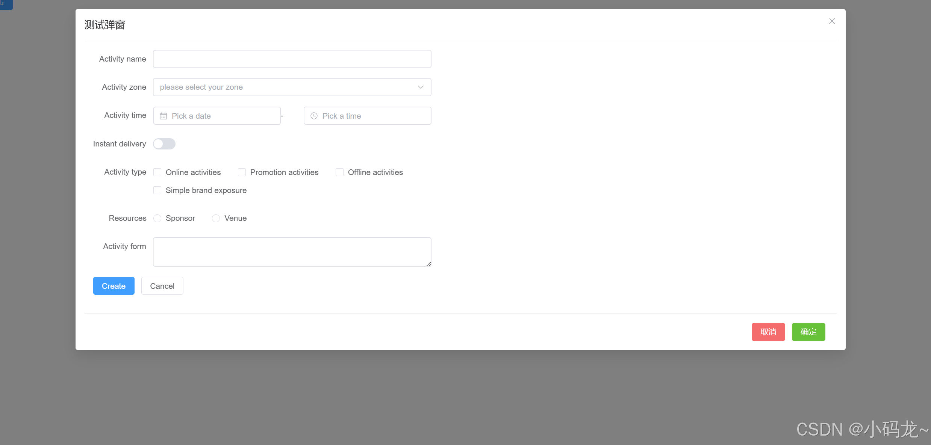Tick the Offline activities checkbox
Screen dimensions: 931x445
pyautogui.click(x=340, y=172)
